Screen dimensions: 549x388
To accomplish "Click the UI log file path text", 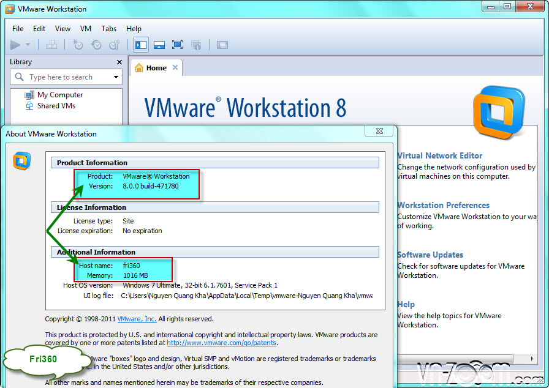I will point(247,296).
